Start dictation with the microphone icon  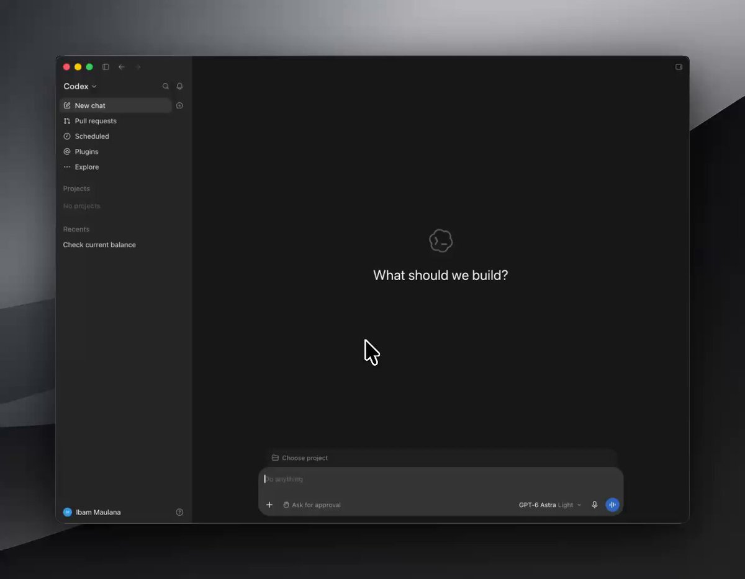point(594,505)
